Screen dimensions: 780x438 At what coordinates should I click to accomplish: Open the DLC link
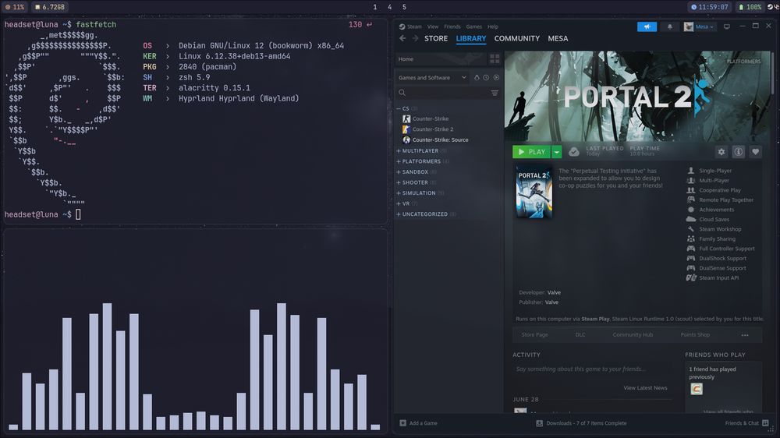click(x=580, y=335)
